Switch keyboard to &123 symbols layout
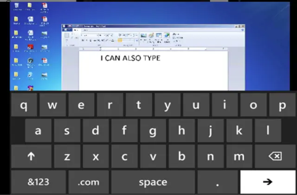Image resolution: width=297 pixels, height=195 pixels. [38, 182]
